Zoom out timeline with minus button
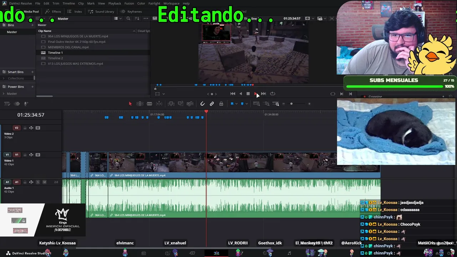The image size is (457, 257). pyautogui.click(x=283, y=104)
